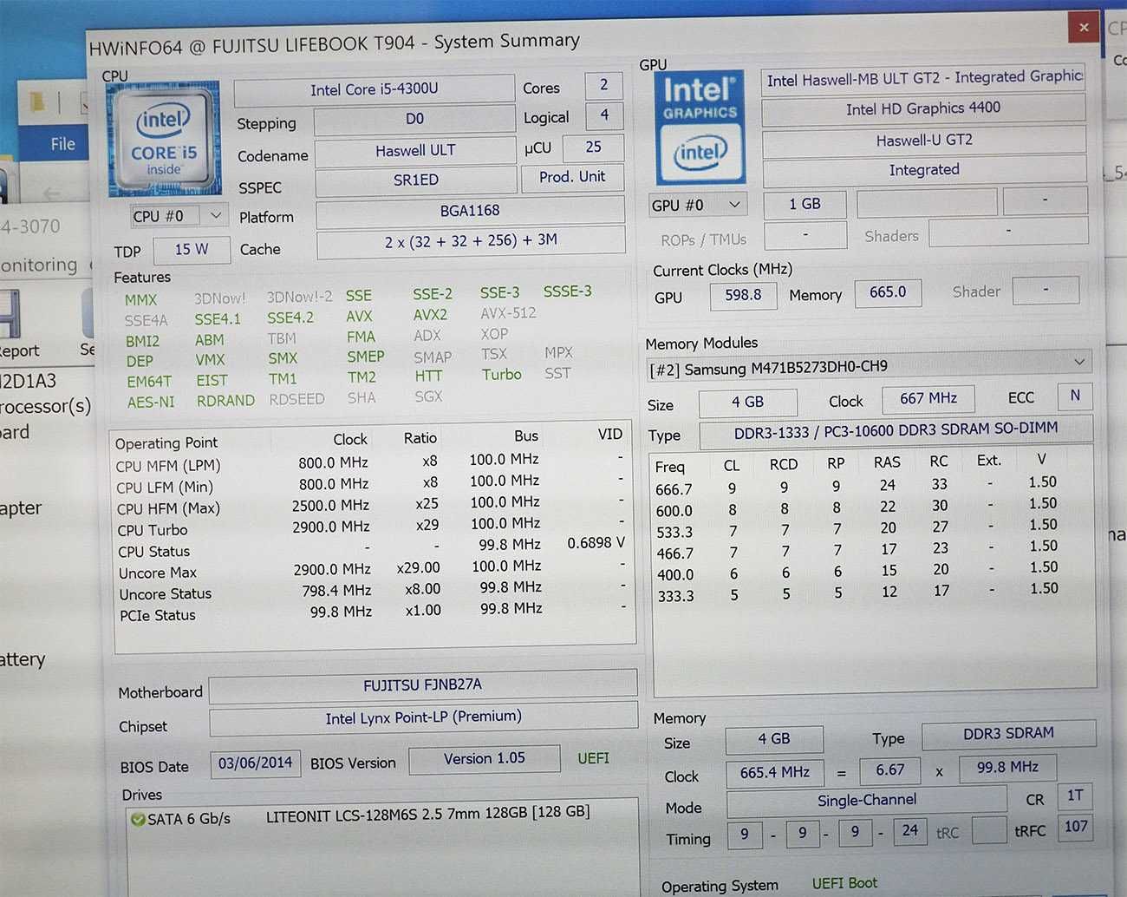Image resolution: width=1127 pixels, height=897 pixels.
Task: Click the memory multiplier 6.67 field
Action: coord(889,770)
